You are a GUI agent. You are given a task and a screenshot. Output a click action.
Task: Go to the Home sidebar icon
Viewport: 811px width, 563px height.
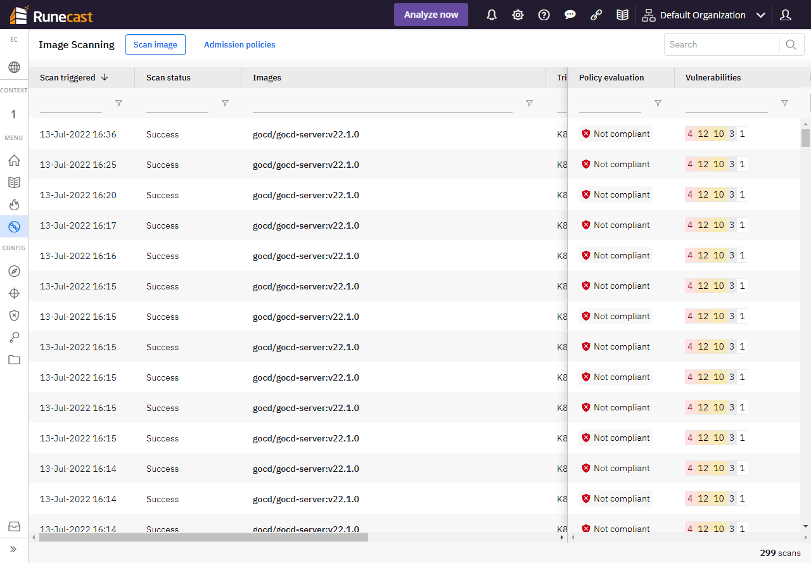point(14,160)
